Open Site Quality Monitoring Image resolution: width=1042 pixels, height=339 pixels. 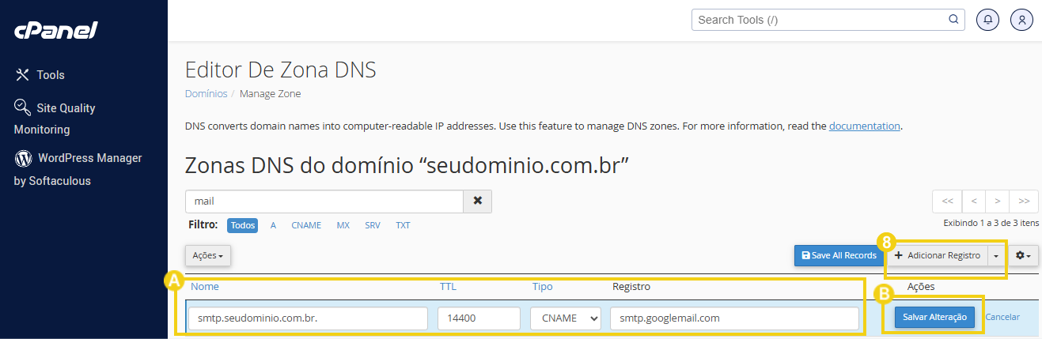pos(65,108)
